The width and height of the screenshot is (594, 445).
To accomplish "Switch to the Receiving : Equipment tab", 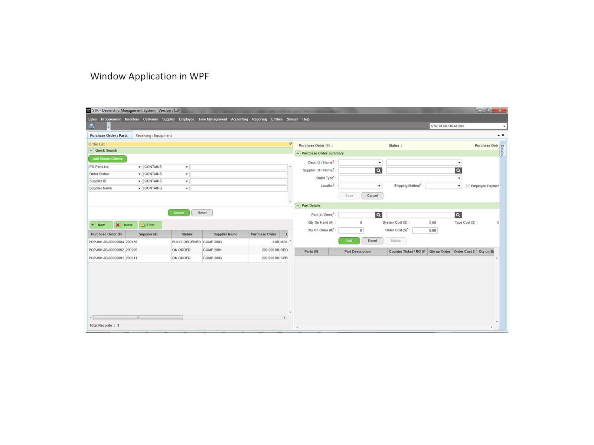I will (x=154, y=135).
